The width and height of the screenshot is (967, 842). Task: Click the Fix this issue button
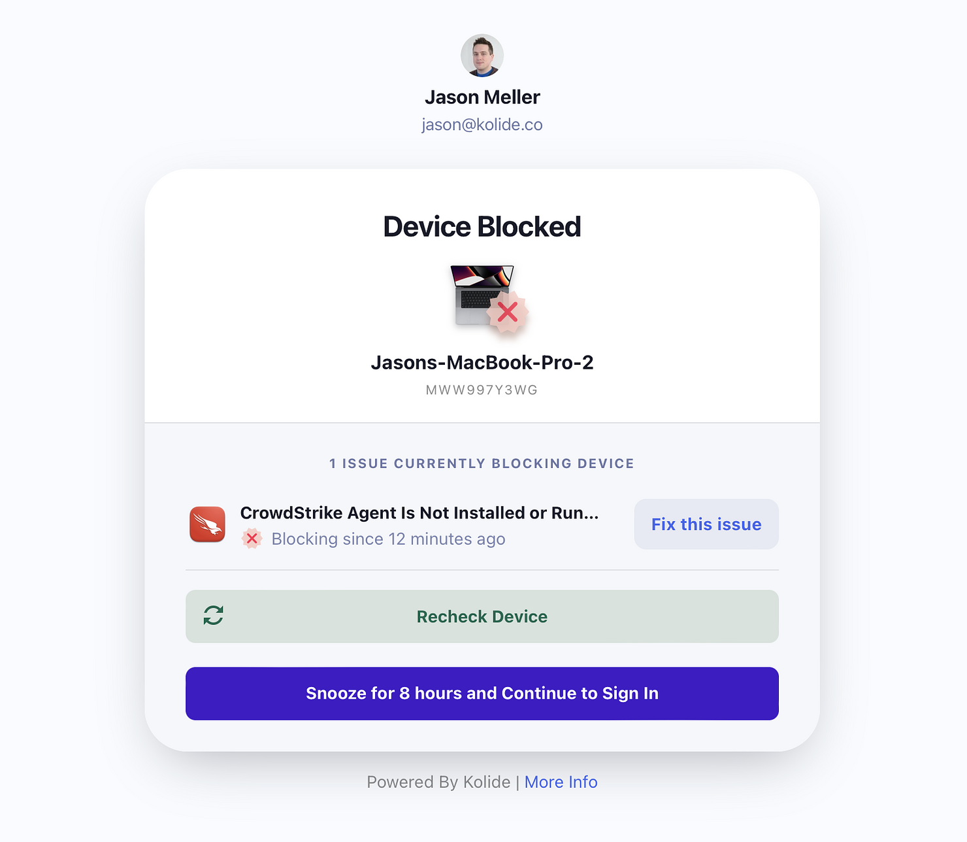706,524
